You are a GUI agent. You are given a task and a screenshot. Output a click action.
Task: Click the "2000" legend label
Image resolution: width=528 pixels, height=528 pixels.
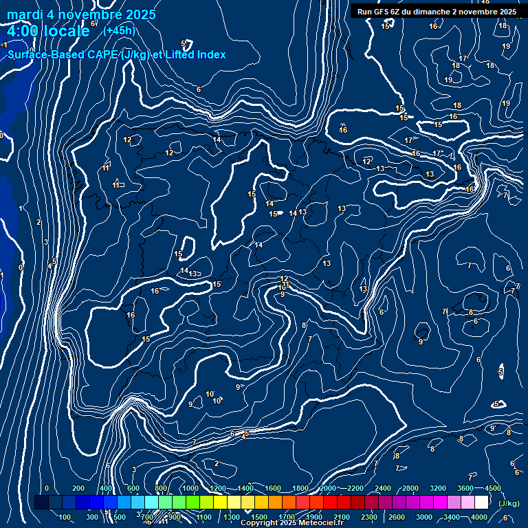click(328, 488)
